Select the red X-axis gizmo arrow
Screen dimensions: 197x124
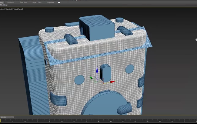click(112, 82)
